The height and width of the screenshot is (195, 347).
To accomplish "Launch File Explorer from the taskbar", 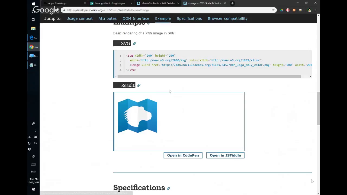I will click(x=33, y=28).
